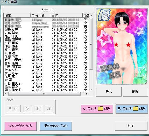Open the 女 保存先 folder button

tap(97, 109)
